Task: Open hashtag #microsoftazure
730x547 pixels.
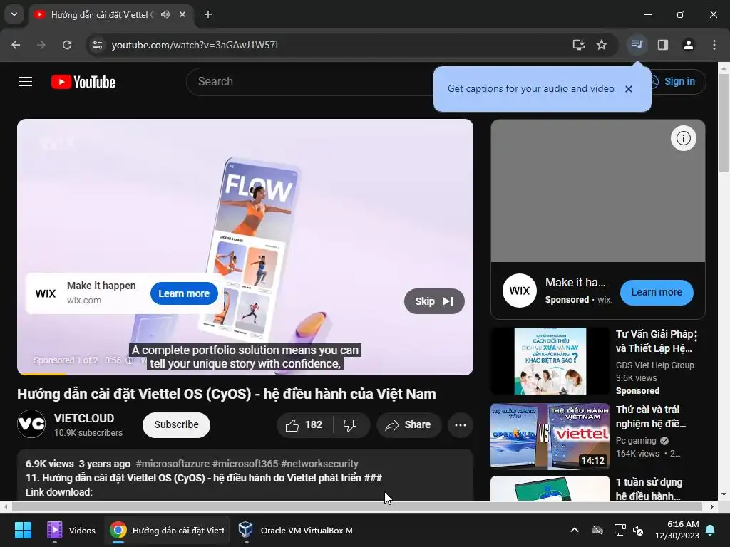Action: pos(173,464)
